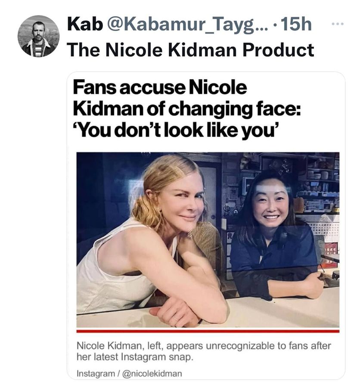The image size is (363, 391).
Task: Open the display name "Kab" profile link
Action: (x=85, y=25)
